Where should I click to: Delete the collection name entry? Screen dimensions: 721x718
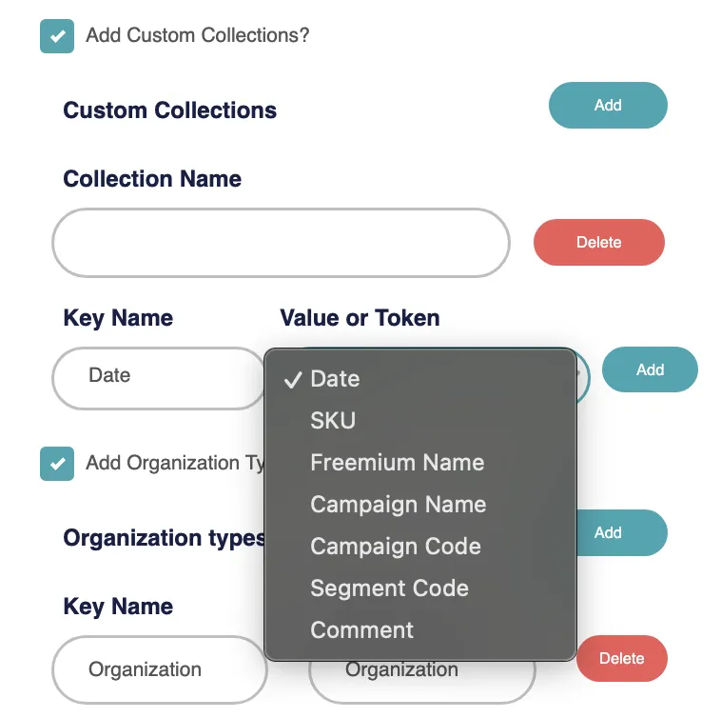pyautogui.click(x=598, y=243)
